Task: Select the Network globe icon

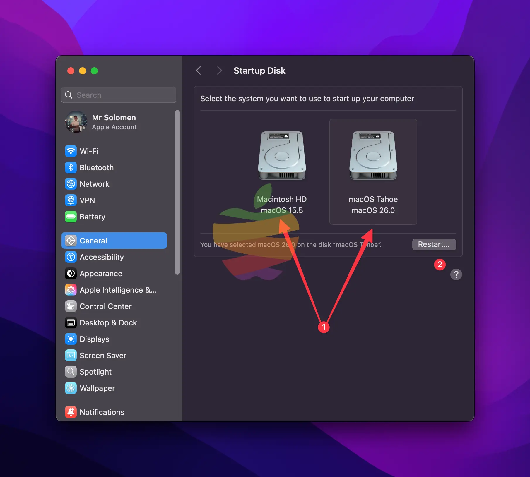Action: [x=71, y=184]
